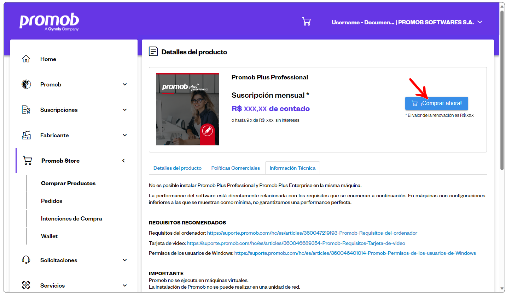
Task: Collapse the Promob Store menu chevron
Action: point(123,161)
